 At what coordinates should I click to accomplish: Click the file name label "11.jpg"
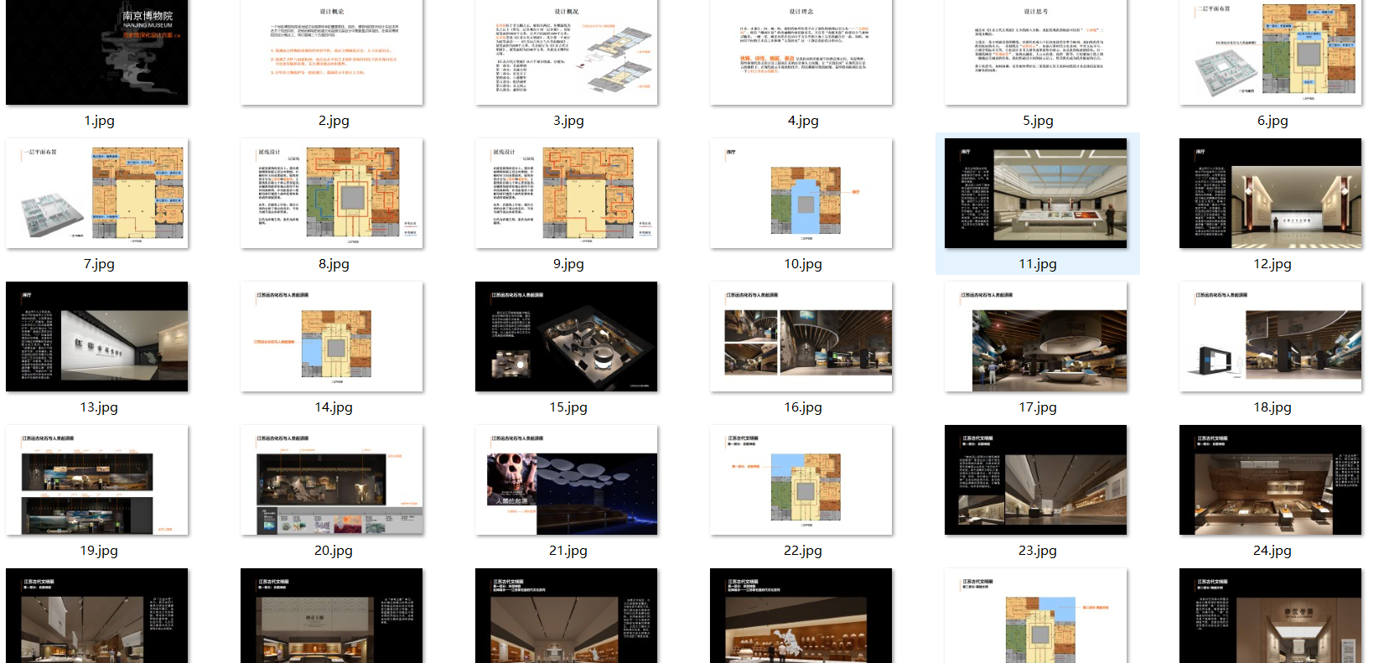click(1038, 264)
